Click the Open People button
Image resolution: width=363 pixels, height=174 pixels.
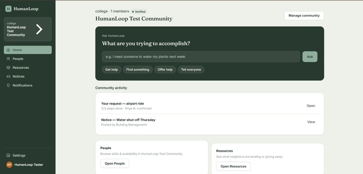tap(114, 163)
